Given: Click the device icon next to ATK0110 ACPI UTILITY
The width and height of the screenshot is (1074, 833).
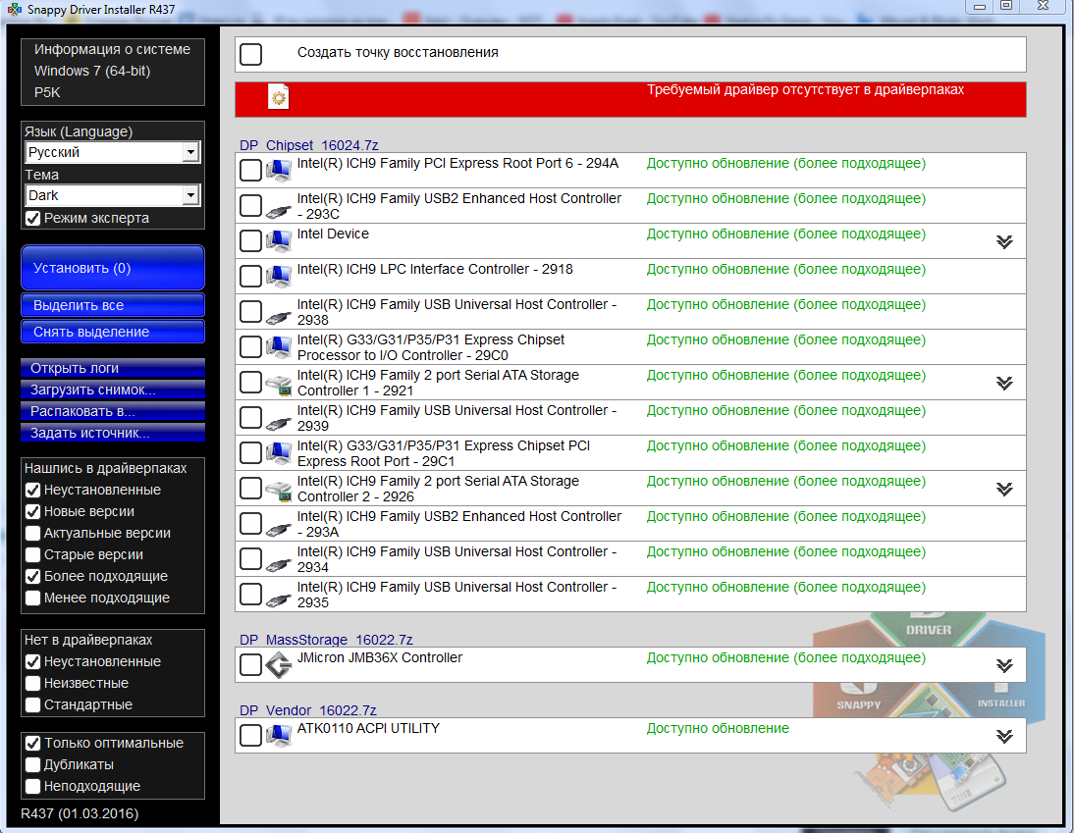Looking at the screenshot, I should click(278, 735).
